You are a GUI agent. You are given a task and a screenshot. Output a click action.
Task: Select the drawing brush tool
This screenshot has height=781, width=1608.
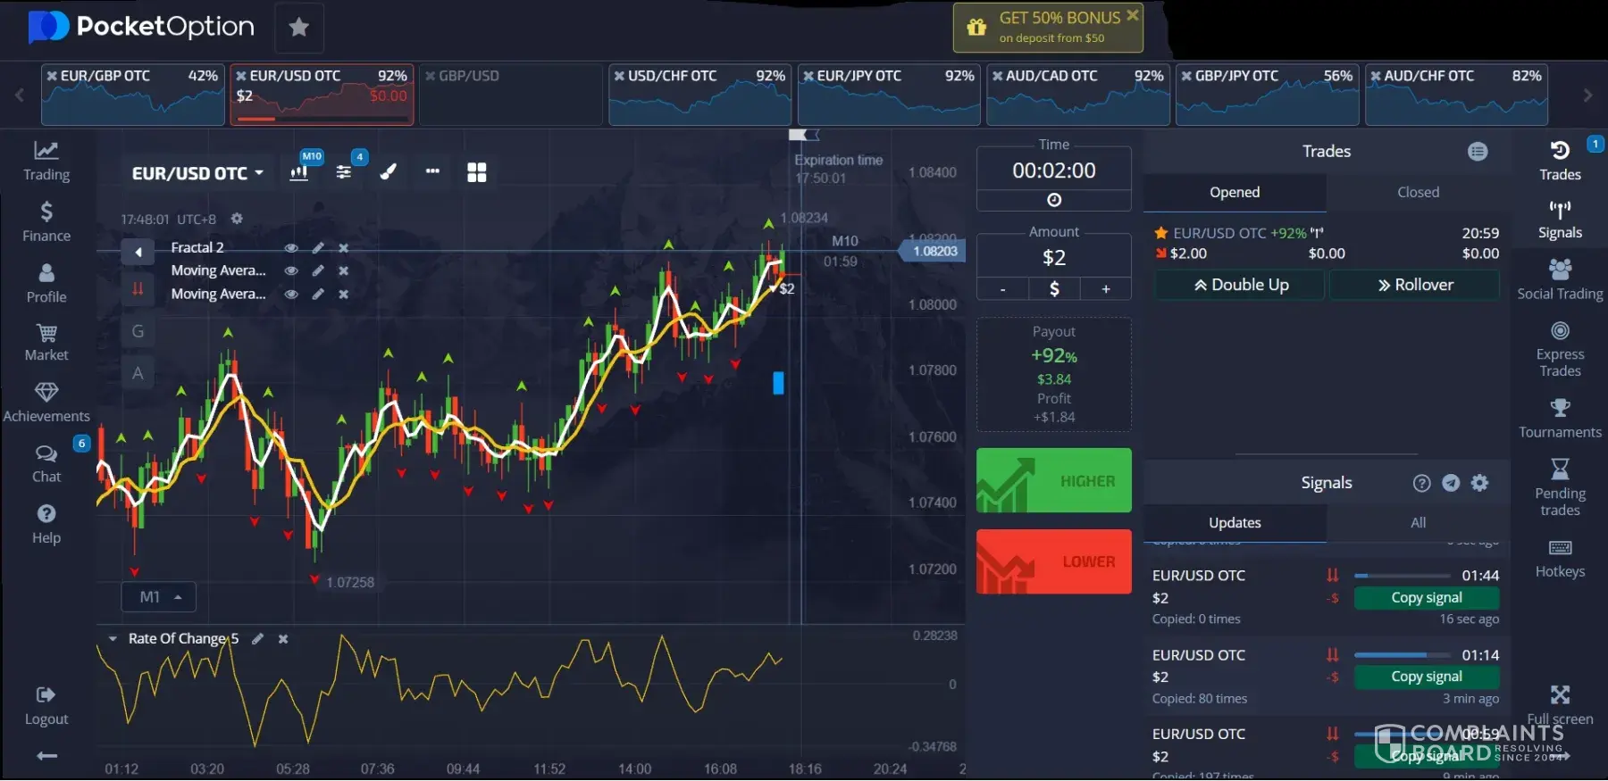click(388, 172)
